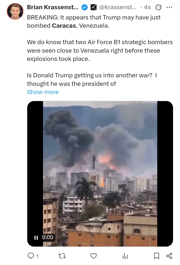View post analytics bar chart icon
The width and height of the screenshot is (180, 265).
click(x=125, y=256)
